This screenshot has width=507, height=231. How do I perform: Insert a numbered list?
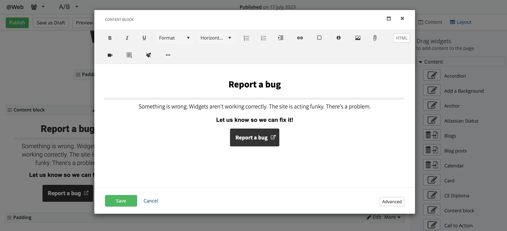(x=264, y=38)
